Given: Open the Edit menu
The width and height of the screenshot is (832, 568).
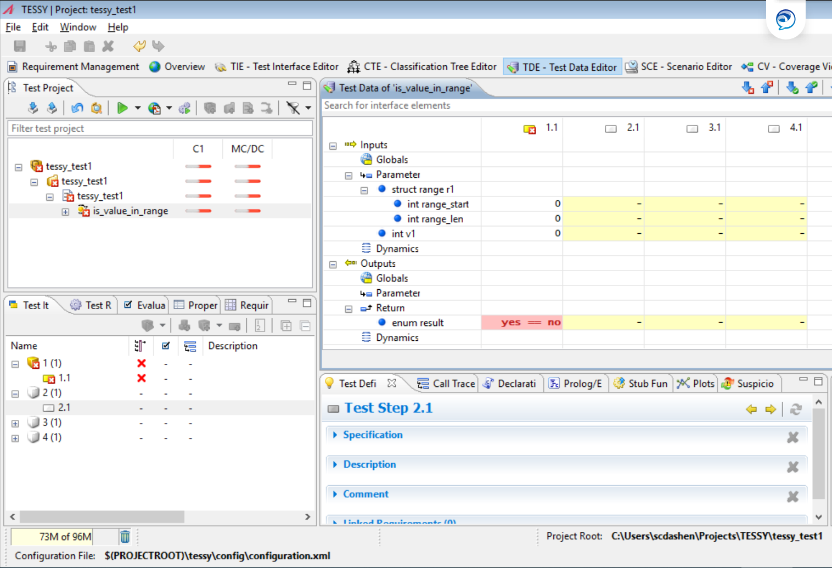Looking at the screenshot, I should coord(40,27).
